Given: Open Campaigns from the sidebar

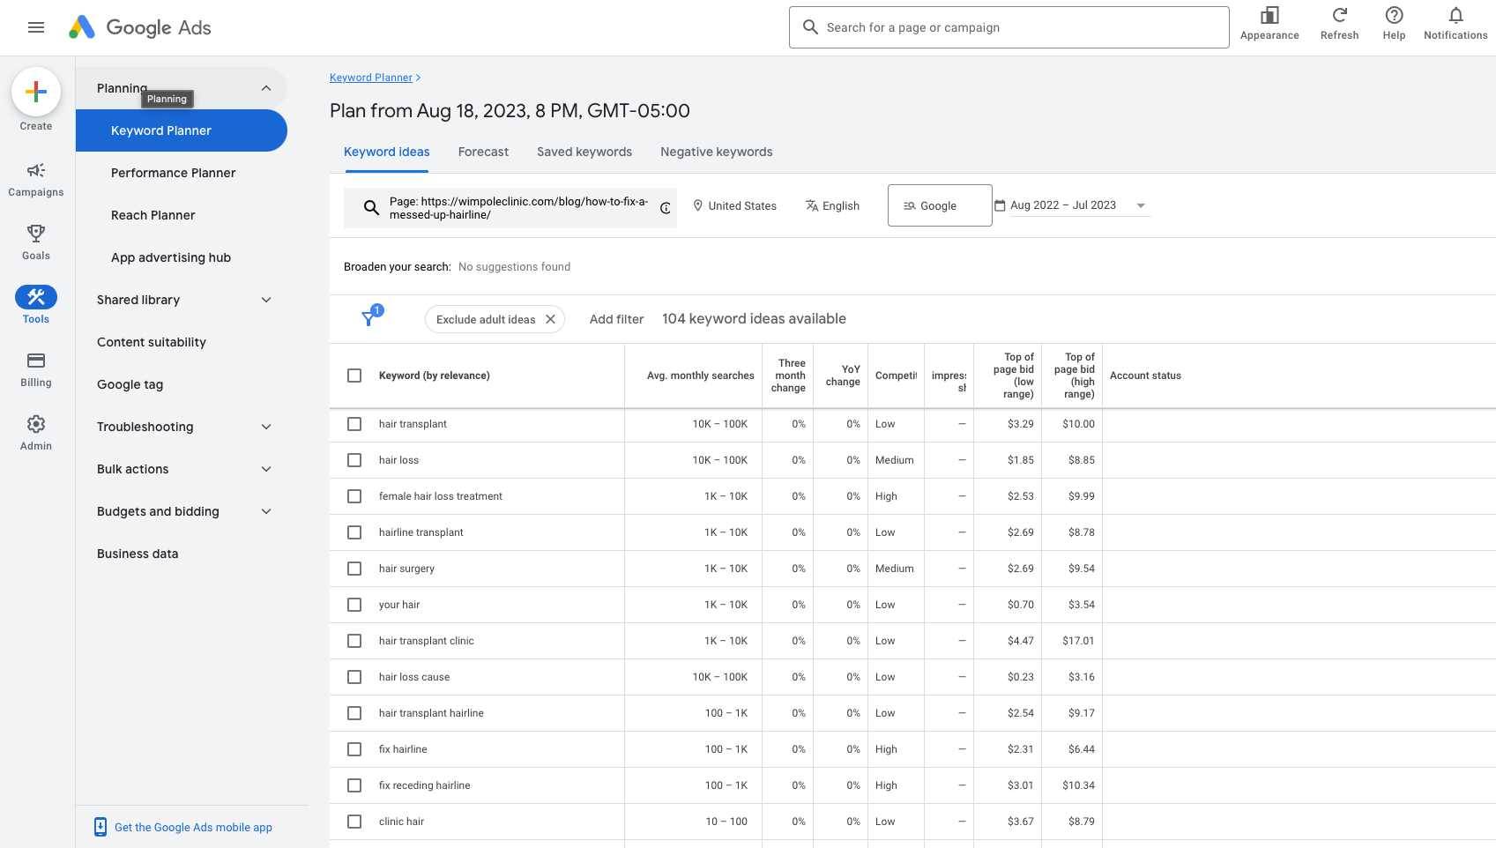Looking at the screenshot, I should tap(36, 179).
